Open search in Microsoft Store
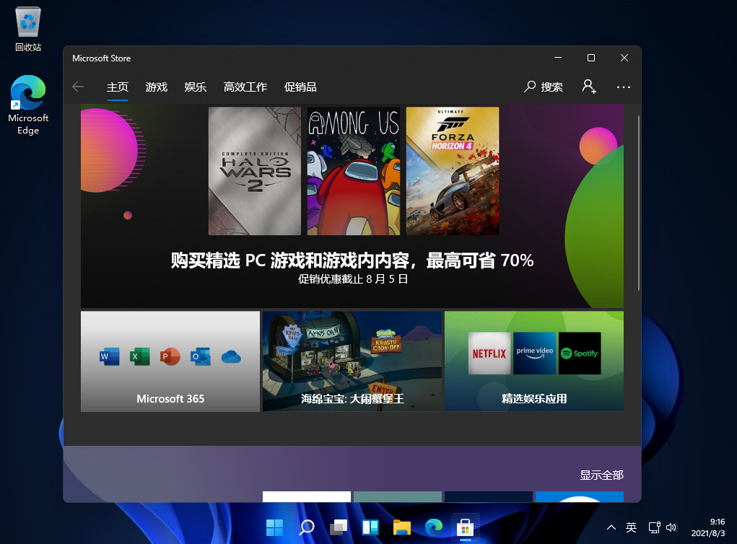 (x=544, y=87)
